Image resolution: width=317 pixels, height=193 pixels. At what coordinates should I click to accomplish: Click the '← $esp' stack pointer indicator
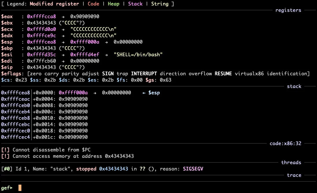pyautogui.click(x=151, y=93)
